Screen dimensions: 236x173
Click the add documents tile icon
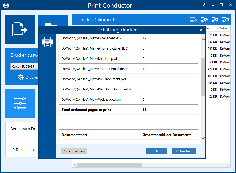pos(20,29)
